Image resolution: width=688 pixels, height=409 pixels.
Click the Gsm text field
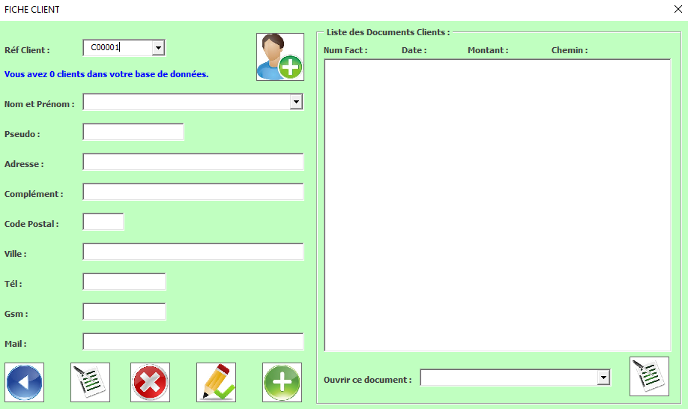click(x=124, y=312)
